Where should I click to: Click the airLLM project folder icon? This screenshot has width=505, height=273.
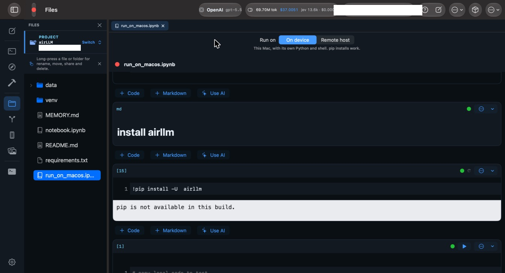(33, 42)
